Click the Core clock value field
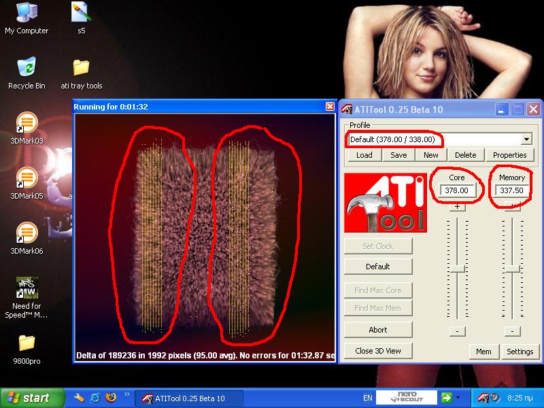The image size is (544, 408). point(456,190)
